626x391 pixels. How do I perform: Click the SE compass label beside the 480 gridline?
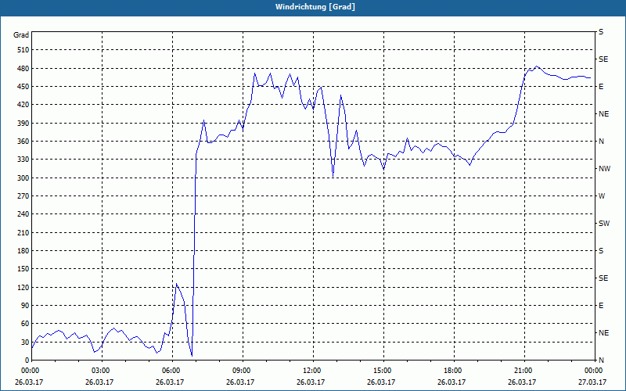coord(603,59)
